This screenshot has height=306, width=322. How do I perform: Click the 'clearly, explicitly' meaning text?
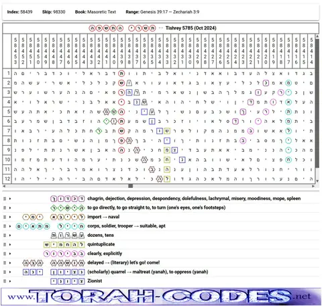point(105,254)
